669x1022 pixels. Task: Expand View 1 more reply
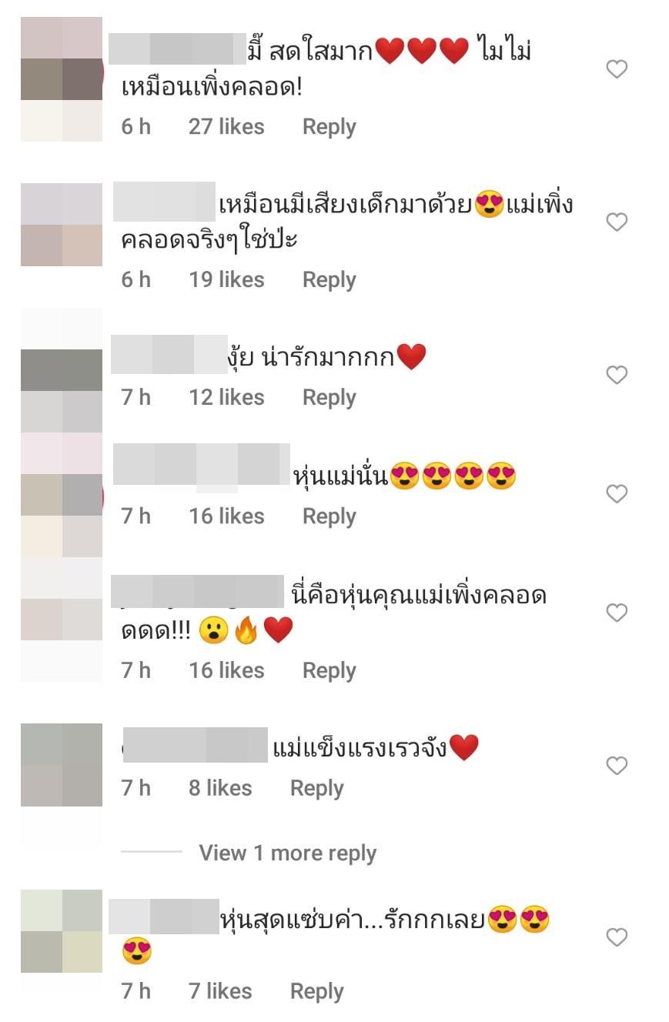click(287, 853)
